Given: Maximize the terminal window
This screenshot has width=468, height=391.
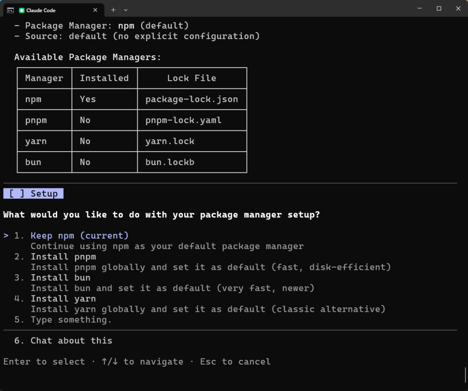Looking at the screenshot, I should 439,8.
